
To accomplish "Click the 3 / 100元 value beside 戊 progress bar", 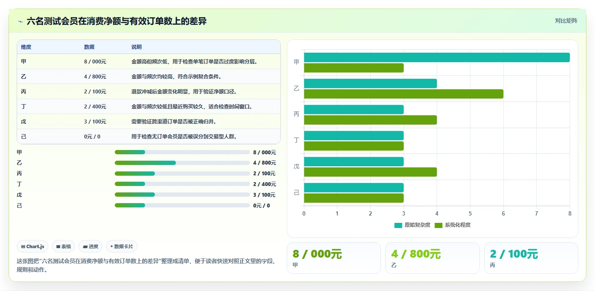I will [265, 195].
